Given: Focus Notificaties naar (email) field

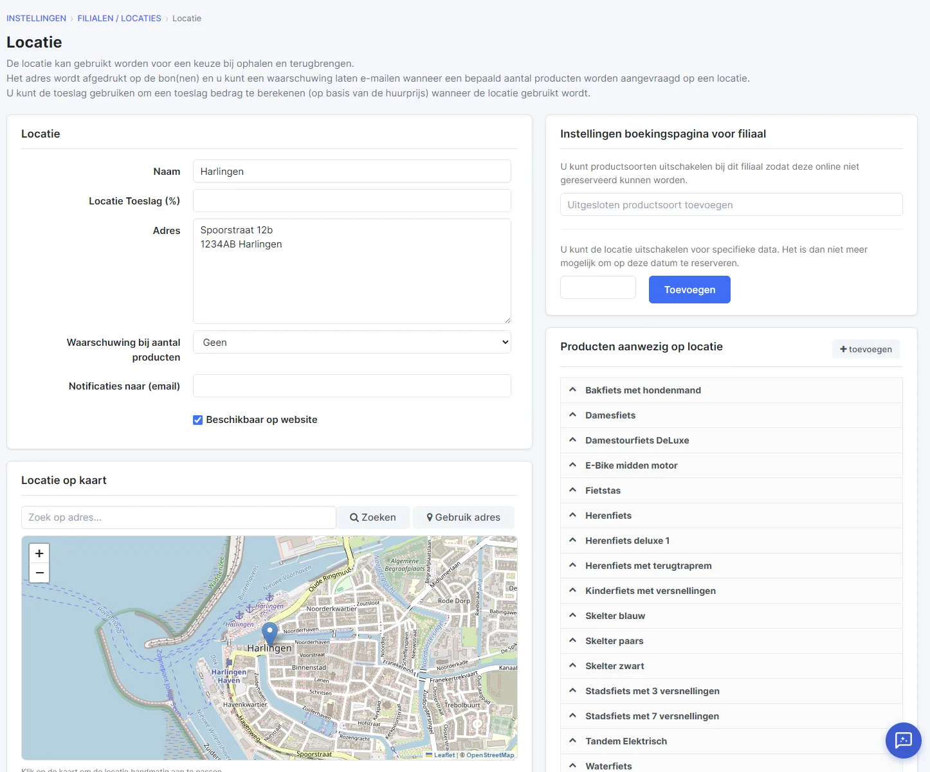Looking at the screenshot, I should 352,386.
